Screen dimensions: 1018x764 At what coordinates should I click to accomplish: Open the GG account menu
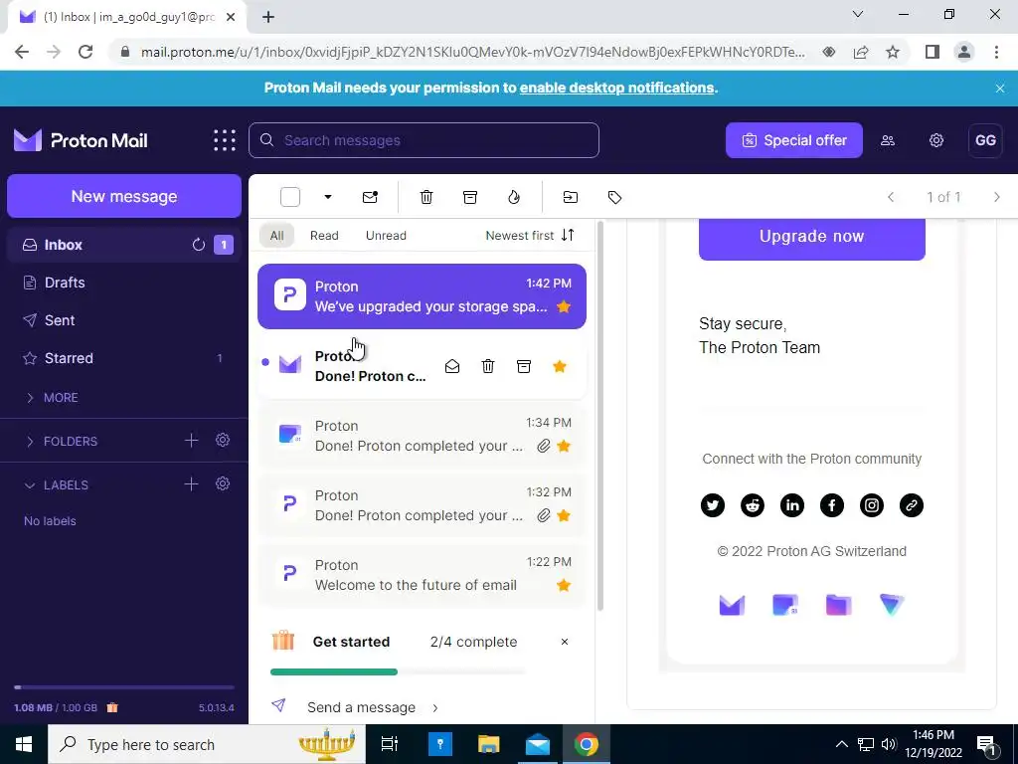(x=985, y=140)
